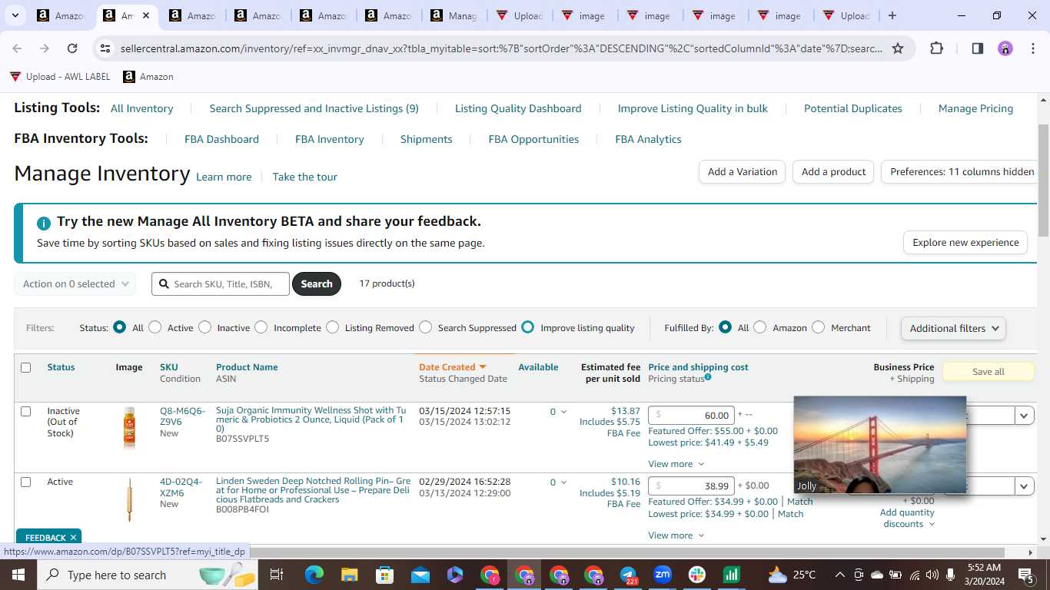Open Telegram from the taskbar
The height and width of the screenshot is (590, 1050).
tap(629, 575)
